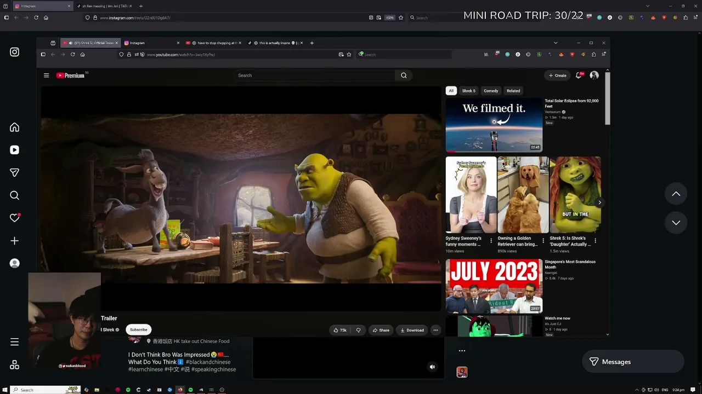The height and width of the screenshot is (394, 702).
Task: Open the #blackandchinese hashtag link
Action: pyautogui.click(x=208, y=362)
